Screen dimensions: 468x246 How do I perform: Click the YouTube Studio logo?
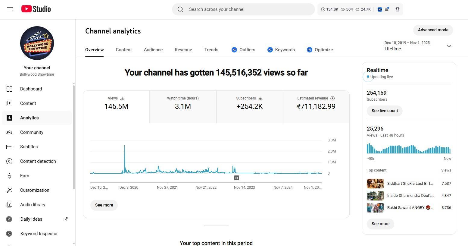click(x=36, y=9)
